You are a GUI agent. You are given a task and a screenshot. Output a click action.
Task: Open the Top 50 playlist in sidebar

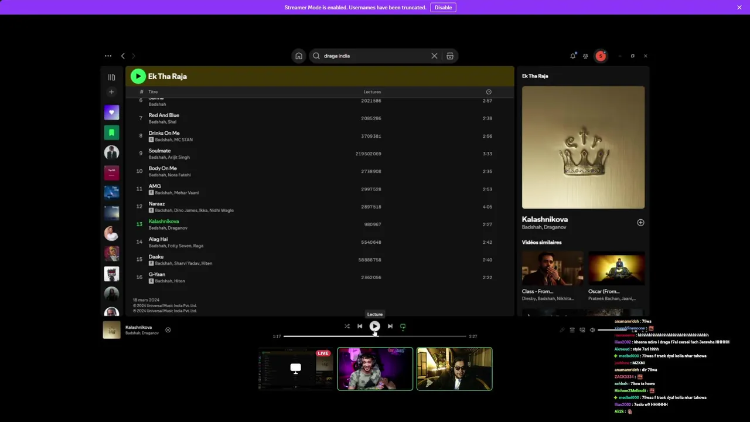111,173
